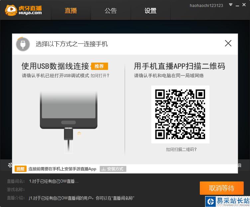Open the 公告 tab

coord(111,11)
